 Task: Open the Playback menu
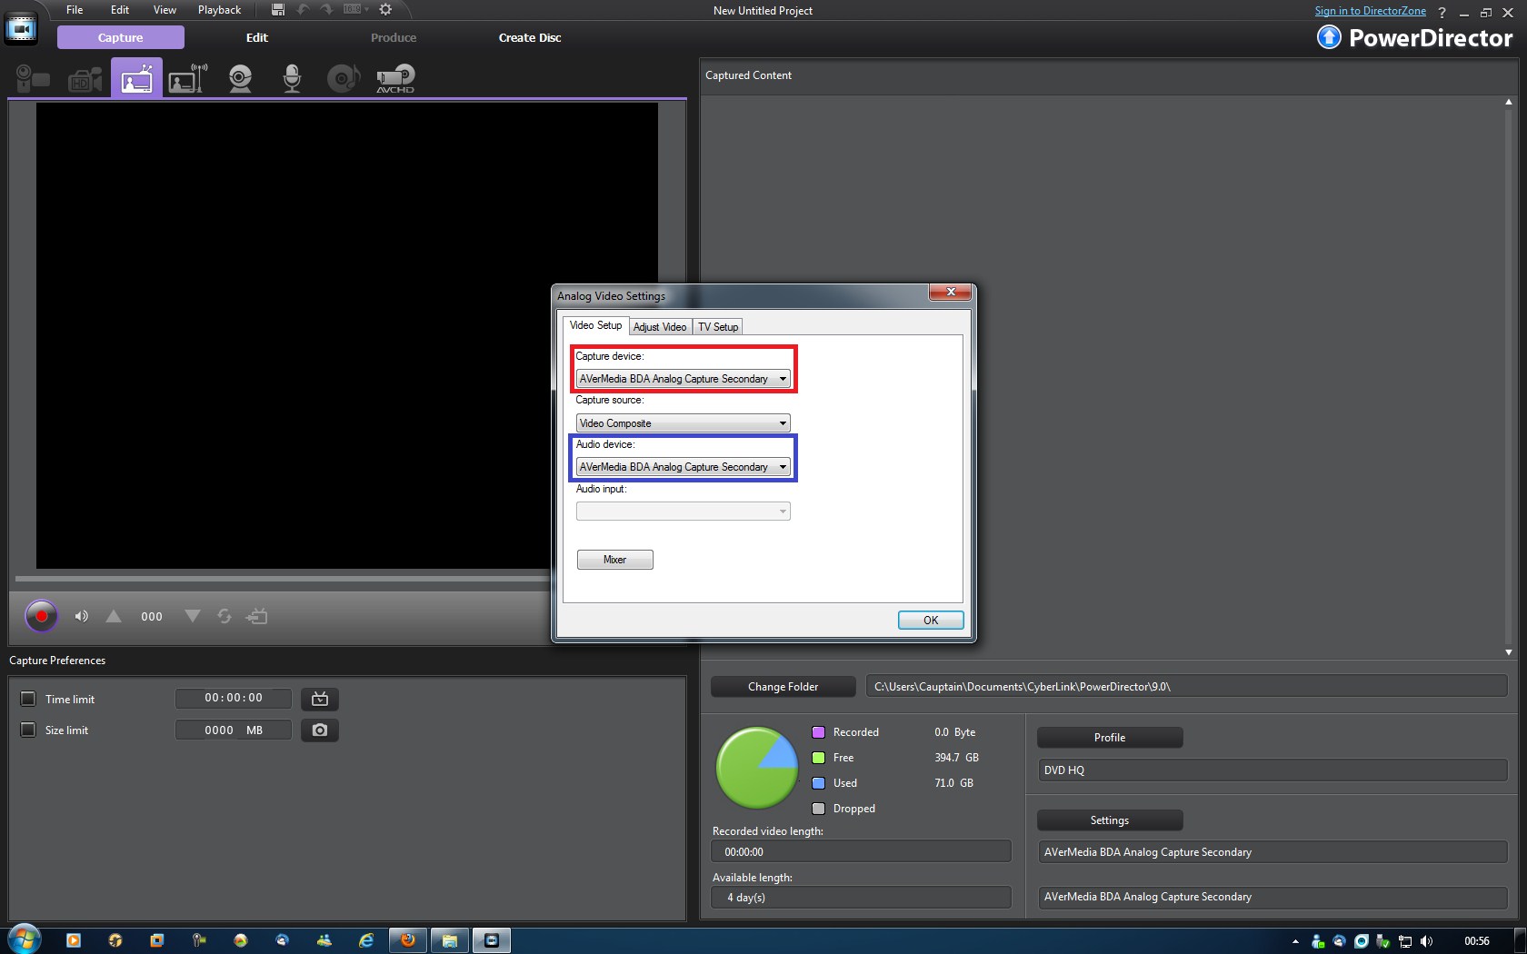point(220,10)
